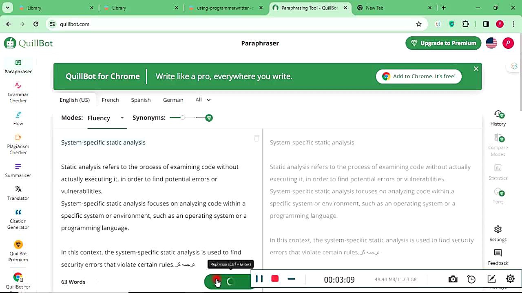Click the QuillBot logo
This screenshot has height=293, width=522.
(29, 43)
